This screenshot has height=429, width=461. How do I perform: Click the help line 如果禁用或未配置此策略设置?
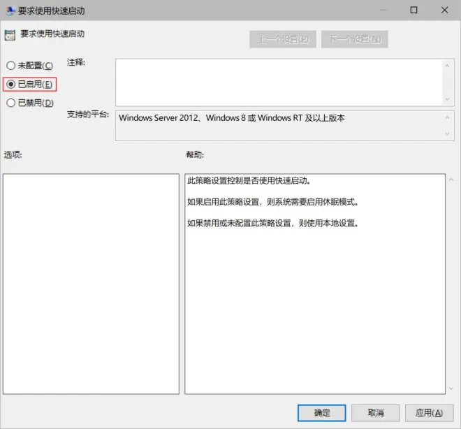[x=272, y=223]
